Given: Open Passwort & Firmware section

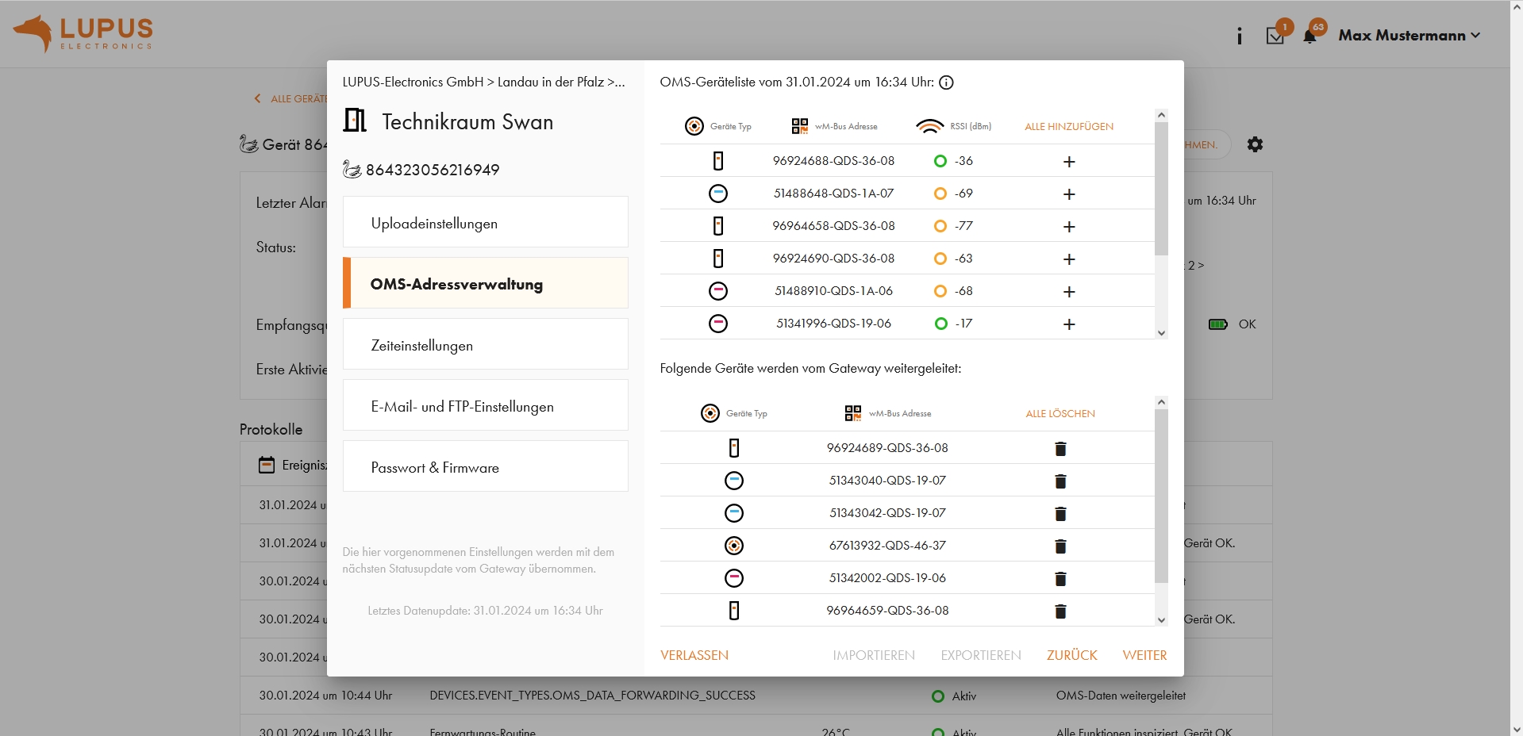Looking at the screenshot, I should [486, 466].
